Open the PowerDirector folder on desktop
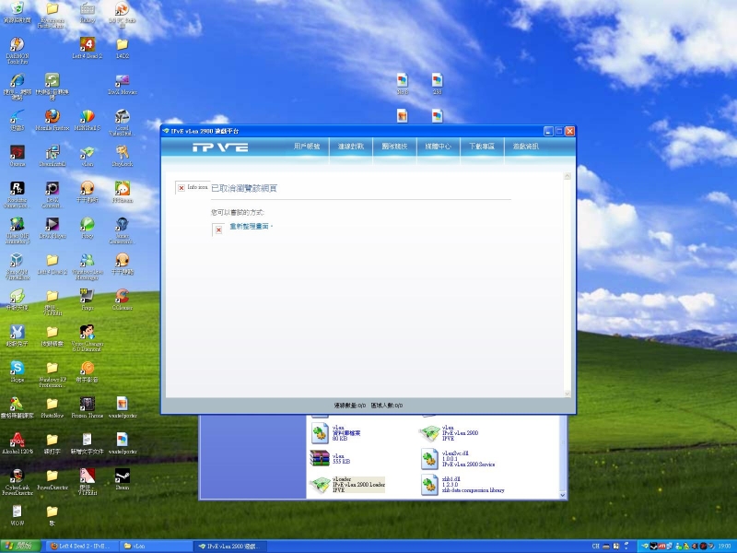Viewport: 737px width, 553px height. click(x=52, y=476)
